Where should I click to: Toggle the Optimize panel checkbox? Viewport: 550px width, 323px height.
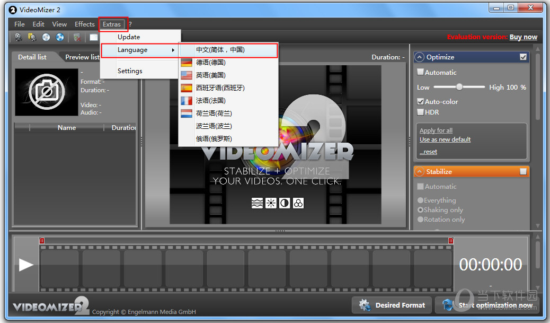pyautogui.click(x=523, y=57)
